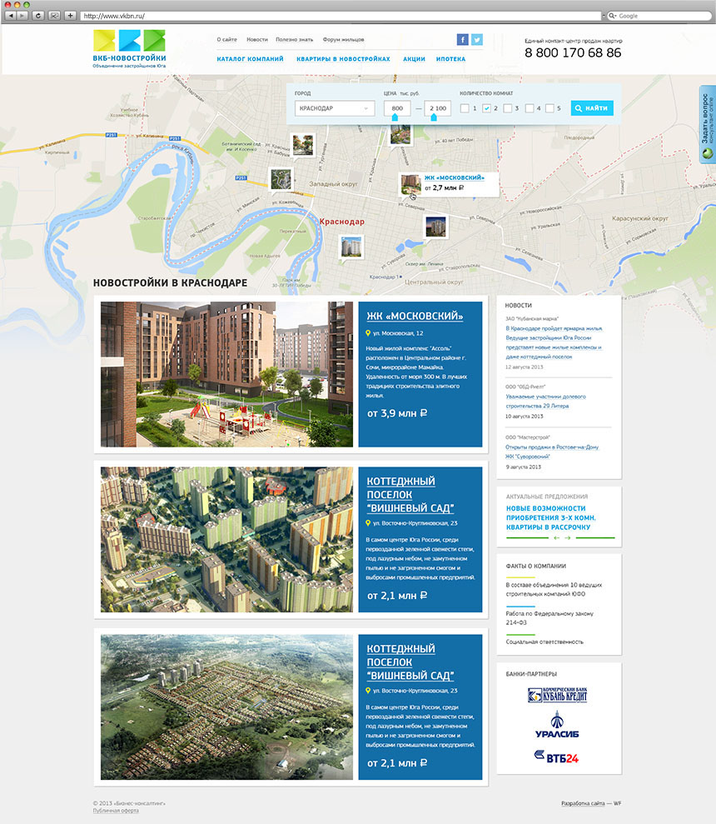Click the ЖК «Московский» map popup thumbnail
716x824 pixels.
(410, 184)
